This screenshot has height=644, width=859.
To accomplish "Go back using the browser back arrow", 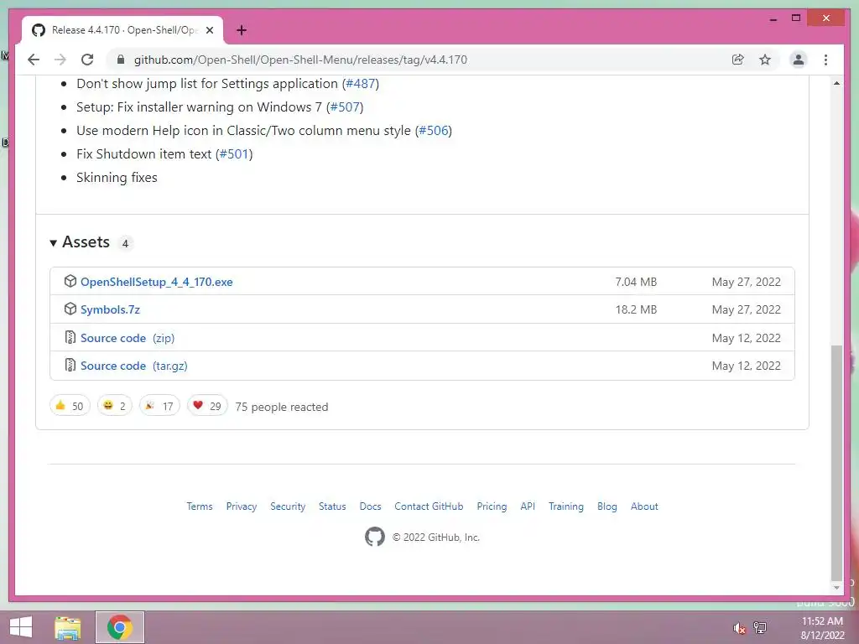I will (34, 60).
